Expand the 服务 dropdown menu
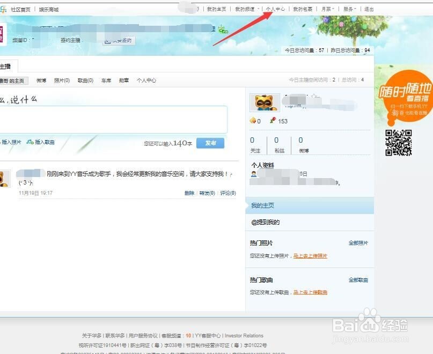 [x=348, y=9]
